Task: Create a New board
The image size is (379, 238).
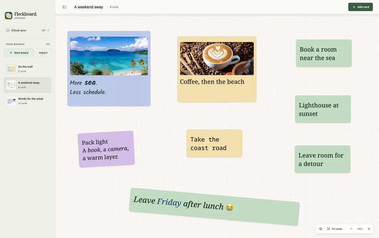Action: (x=19, y=53)
